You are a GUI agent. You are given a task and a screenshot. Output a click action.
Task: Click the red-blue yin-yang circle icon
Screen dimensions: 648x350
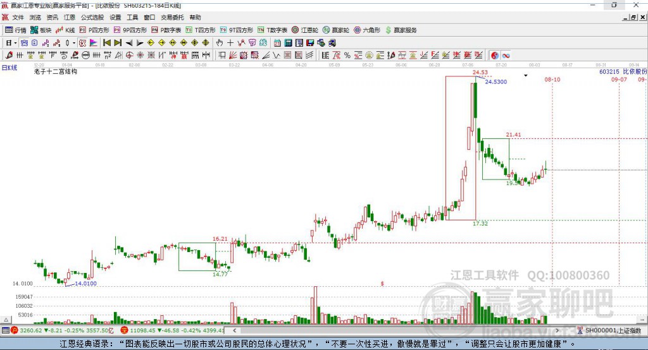coord(495,56)
